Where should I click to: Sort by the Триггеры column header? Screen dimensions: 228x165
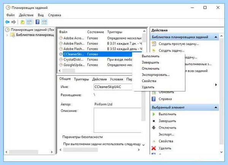click(115, 32)
